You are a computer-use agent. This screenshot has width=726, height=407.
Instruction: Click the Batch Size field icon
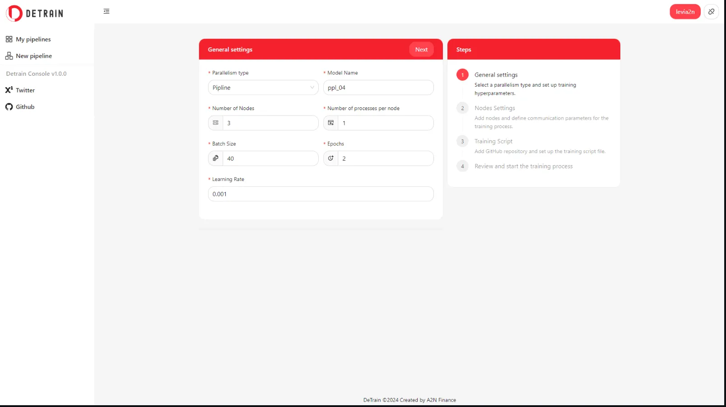pos(216,158)
